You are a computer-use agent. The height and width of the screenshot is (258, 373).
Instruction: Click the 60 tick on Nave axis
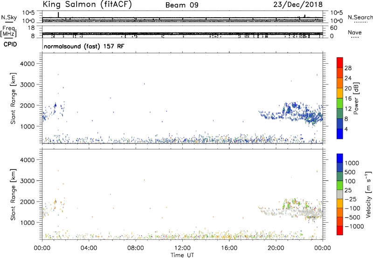click(x=333, y=28)
